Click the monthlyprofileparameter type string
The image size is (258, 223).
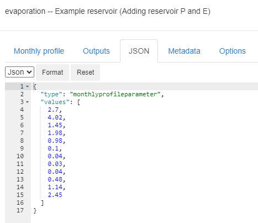pyautogui.click(x=115, y=94)
